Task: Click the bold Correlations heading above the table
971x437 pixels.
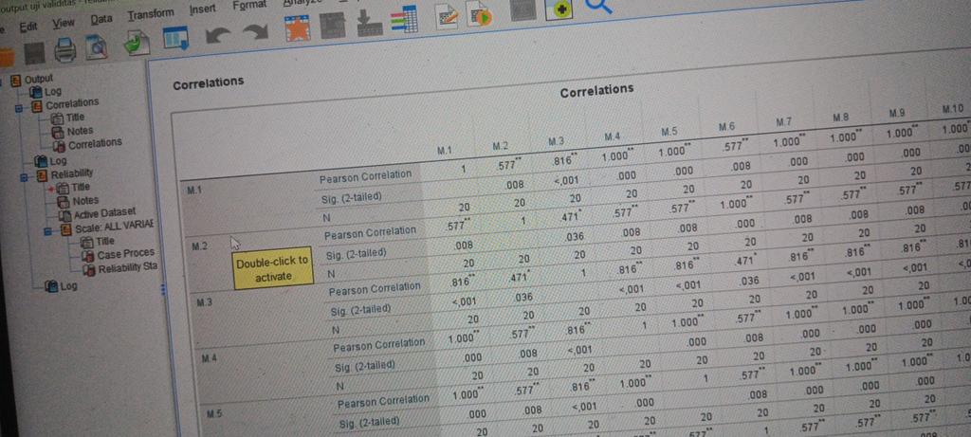Action: click(208, 83)
